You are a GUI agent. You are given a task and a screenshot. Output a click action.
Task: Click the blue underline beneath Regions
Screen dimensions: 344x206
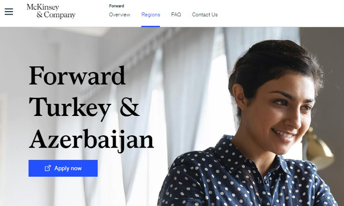(x=150, y=27)
